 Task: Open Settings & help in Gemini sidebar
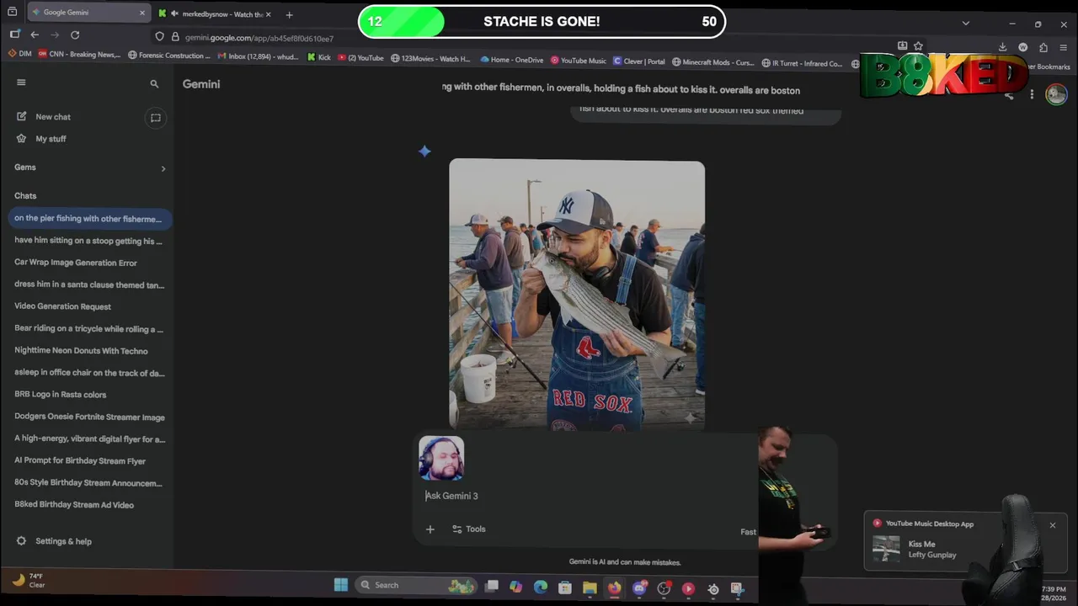[x=54, y=541]
